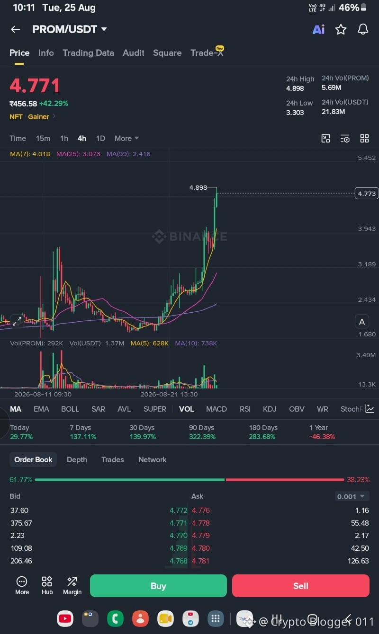
Task: Open the More intervals dropdown
Action: pyautogui.click(x=126, y=138)
